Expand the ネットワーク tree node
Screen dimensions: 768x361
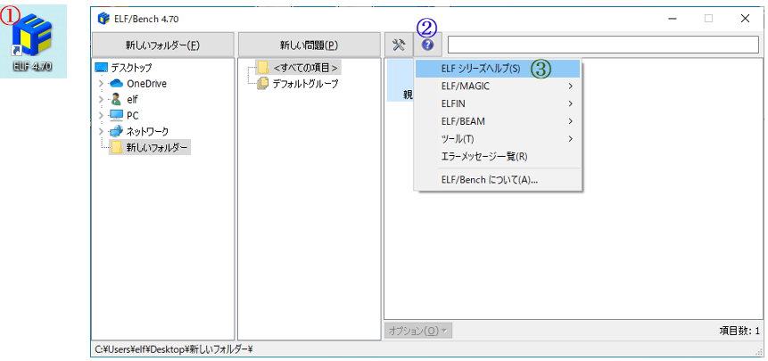[101, 132]
